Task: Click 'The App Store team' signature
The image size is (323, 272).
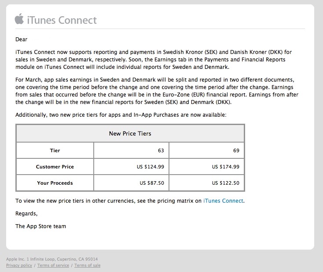Action: pos(40,226)
